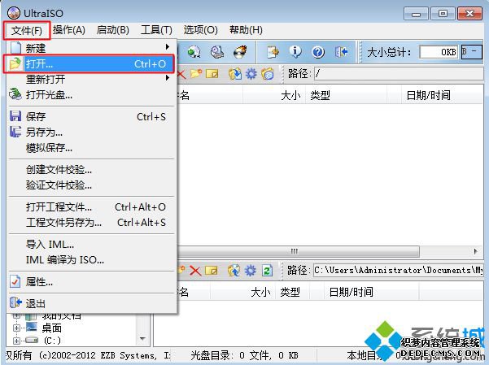489x365 pixels.
Task: Open the 选项(O) menu
Action: coord(200,30)
